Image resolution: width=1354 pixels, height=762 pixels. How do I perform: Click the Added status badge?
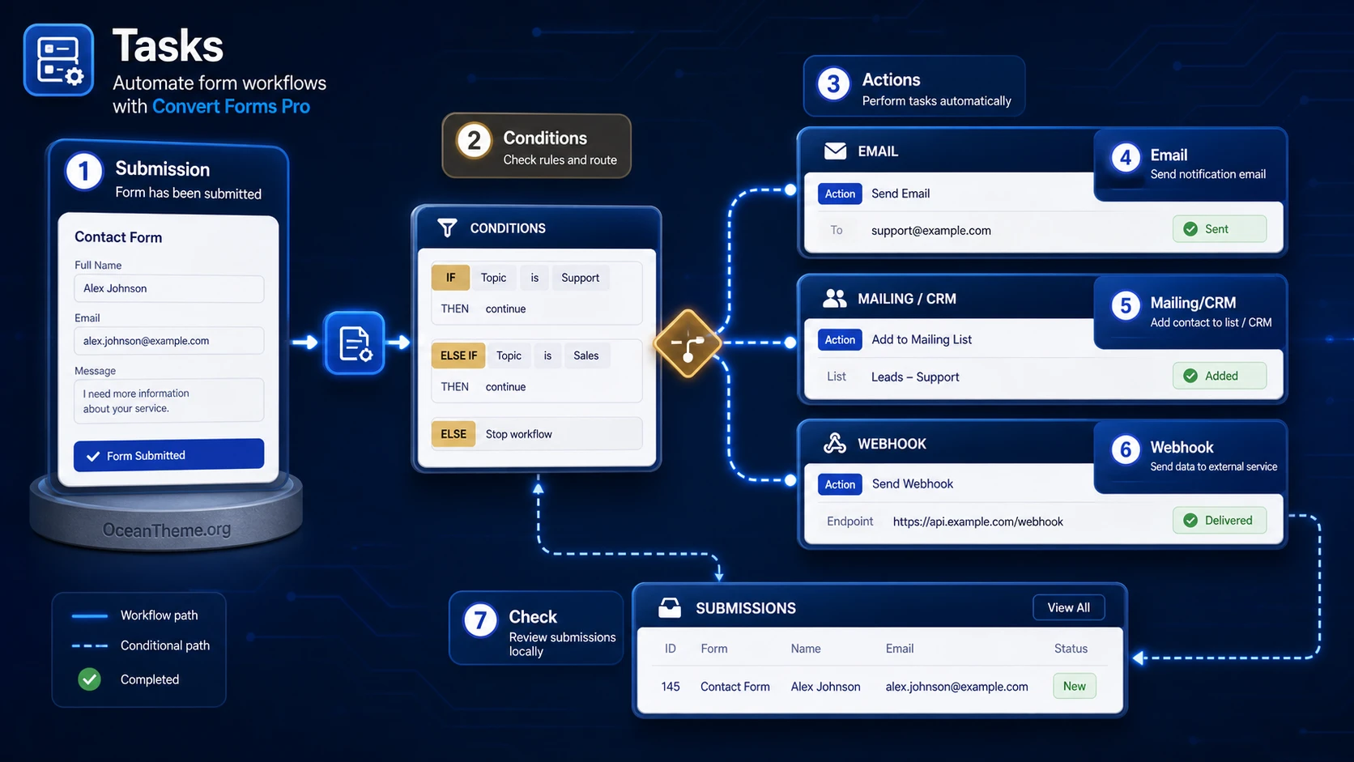(x=1220, y=376)
